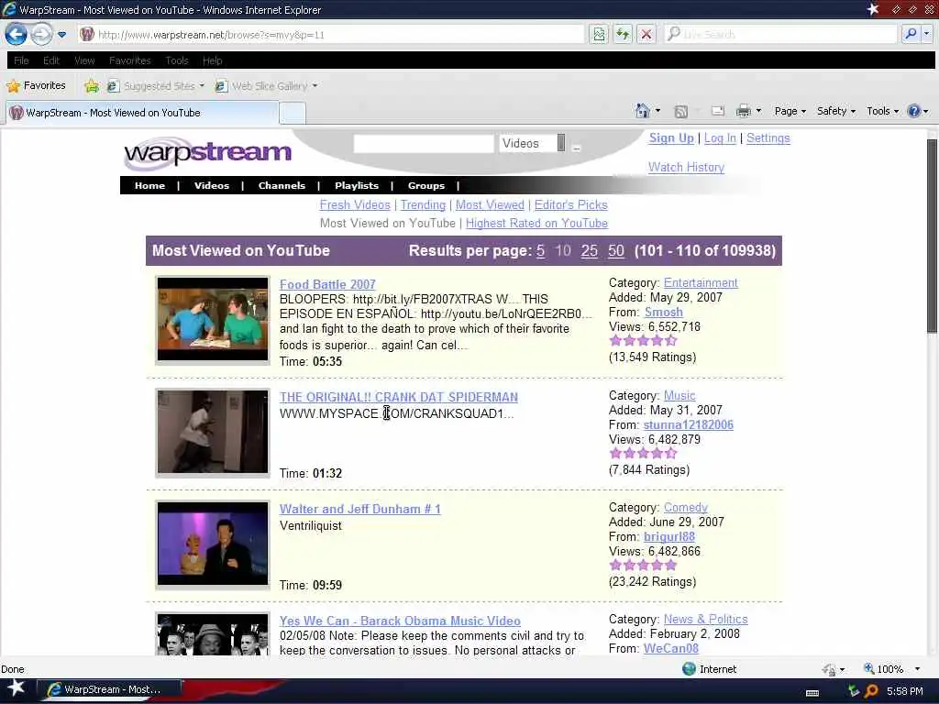Image resolution: width=939 pixels, height=704 pixels.
Task: Click the site search text field
Action: click(424, 144)
